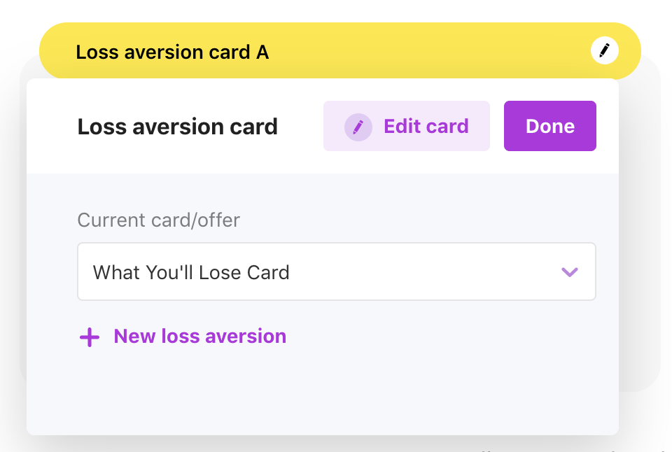The height and width of the screenshot is (452, 672).
Task: Click the pencil icon on the yellow header
Action: coord(605,50)
